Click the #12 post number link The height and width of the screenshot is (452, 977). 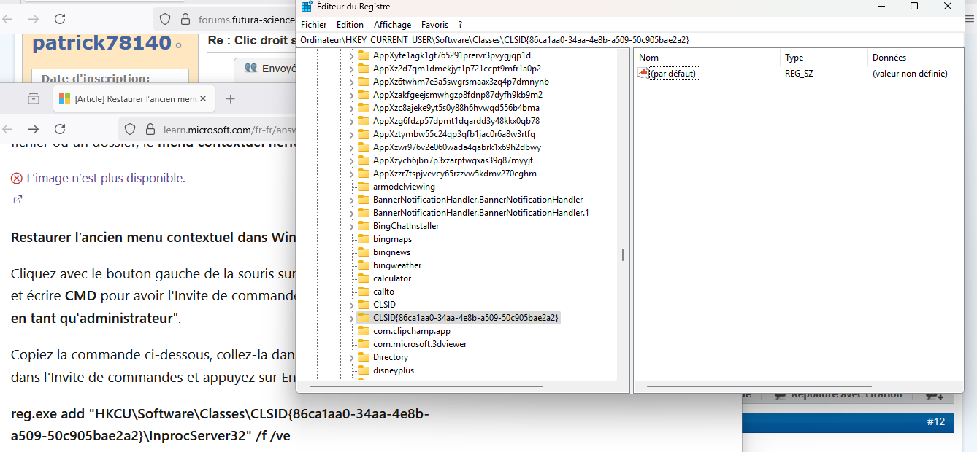click(935, 421)
